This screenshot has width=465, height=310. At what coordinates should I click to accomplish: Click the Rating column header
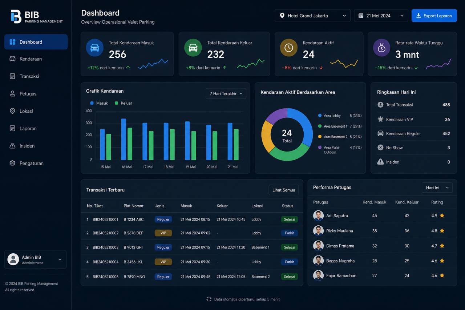point(437,202)
